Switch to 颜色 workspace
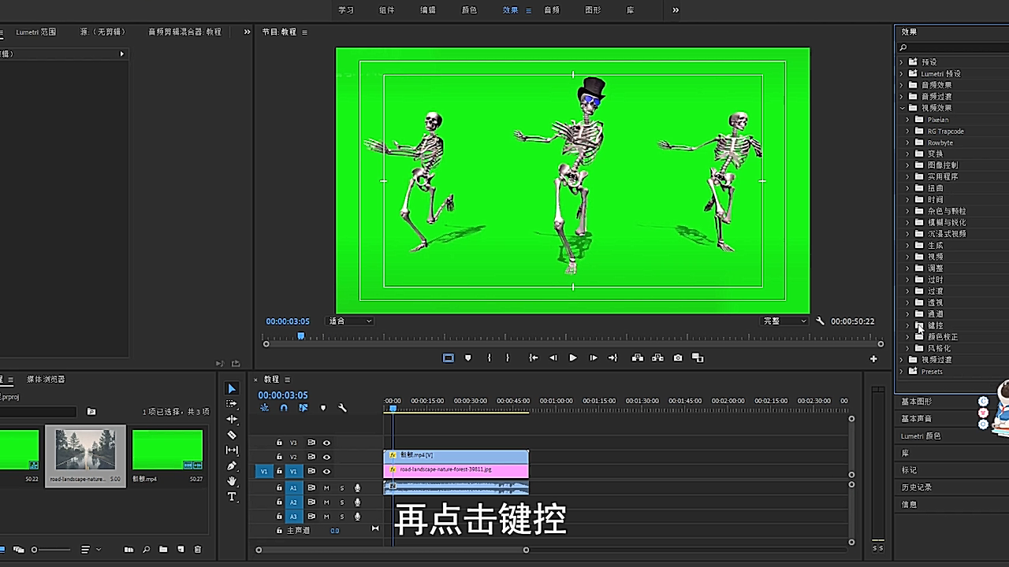Image resolution: width=1009 pixels, height=567 pixels. click(469, 10)
